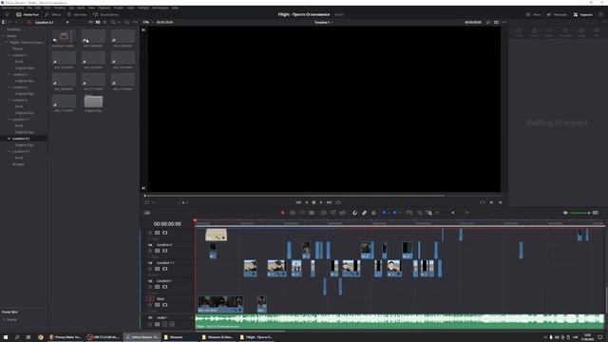The image size is (608, 342).
Task: Play the timeline in reverse
Action: [306, 202]
